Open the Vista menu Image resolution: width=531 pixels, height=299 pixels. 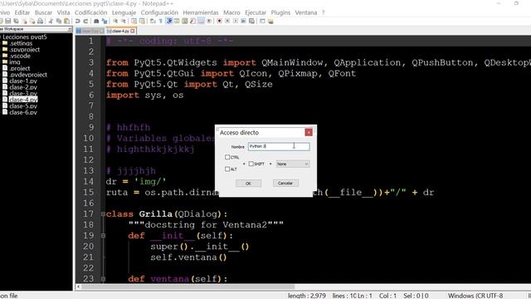pyautogui.click(x=63, y=12)
